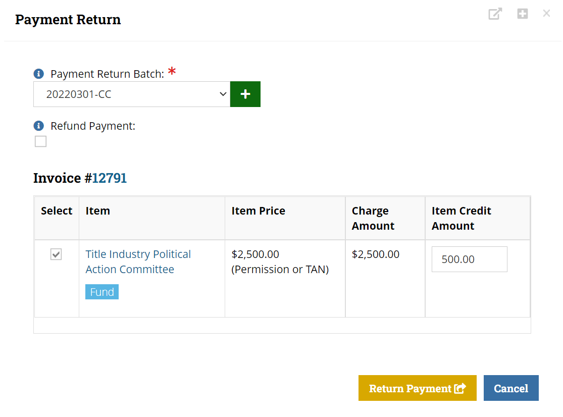Close the Payment Return dialog
Image resolution: width=563 pixels, height=417 pixels.
(546, 14)
